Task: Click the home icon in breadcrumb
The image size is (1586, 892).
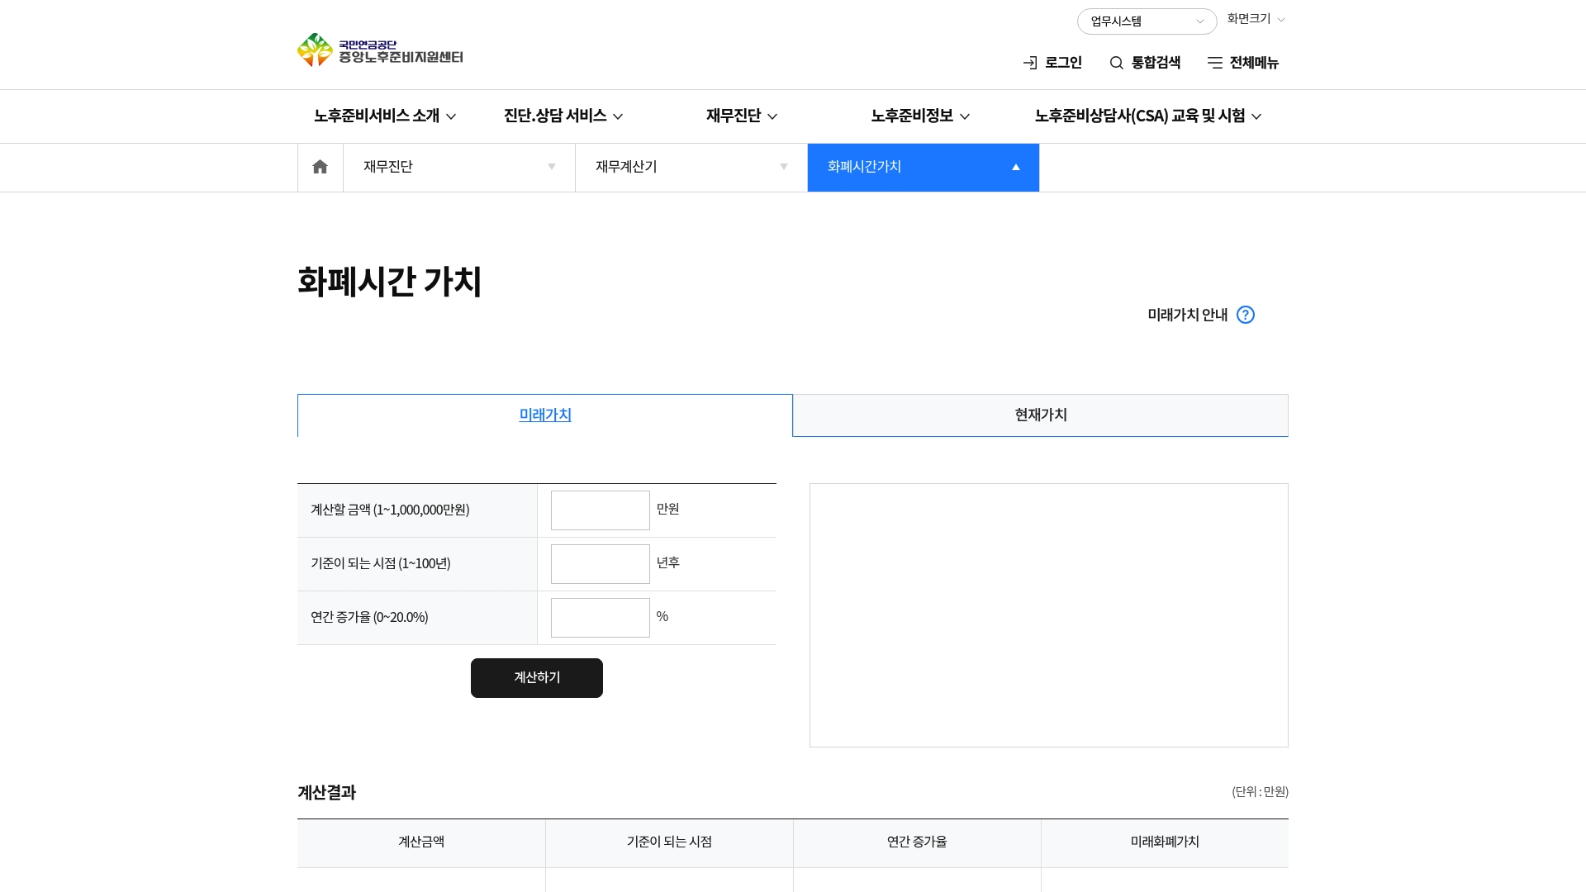Action: click(320, 168)
